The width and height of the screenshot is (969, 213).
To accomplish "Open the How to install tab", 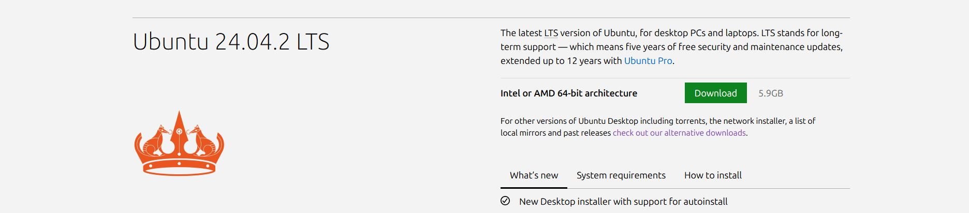I will (x=713, y=175).
